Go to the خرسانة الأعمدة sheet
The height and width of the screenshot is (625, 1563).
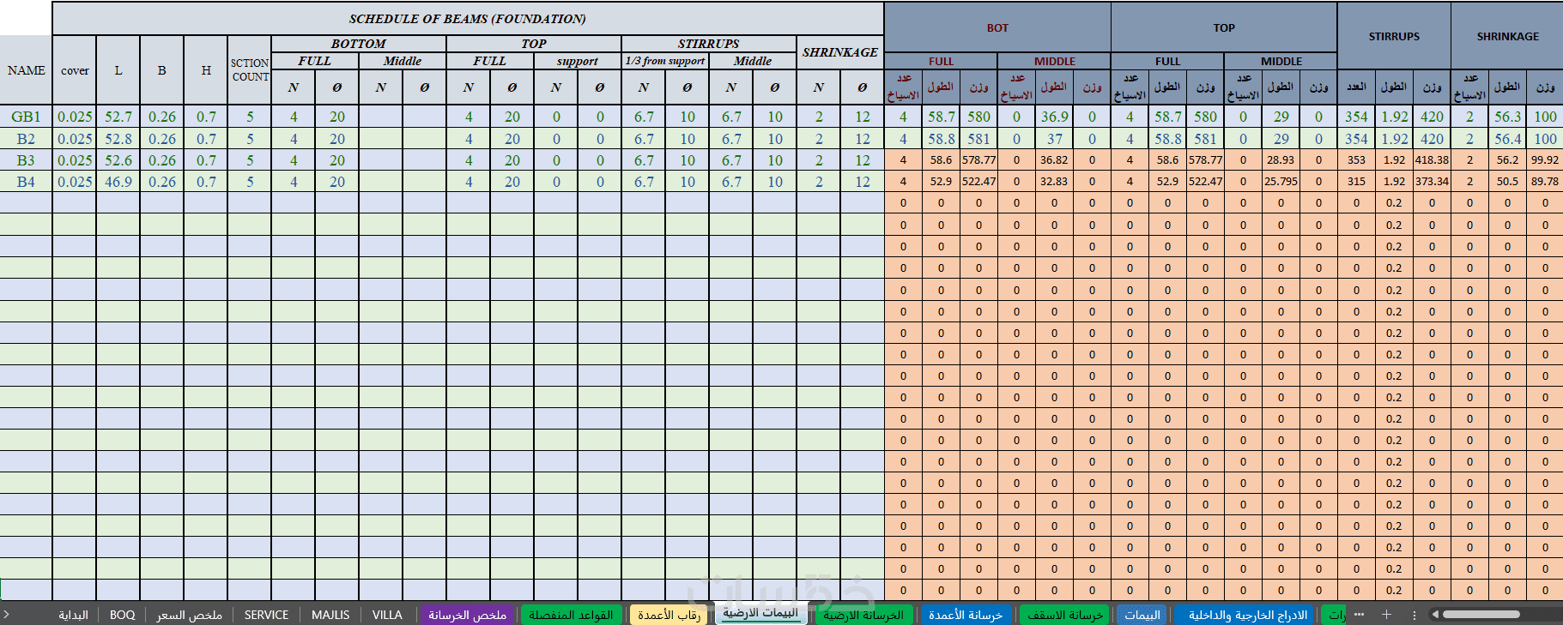965,615
